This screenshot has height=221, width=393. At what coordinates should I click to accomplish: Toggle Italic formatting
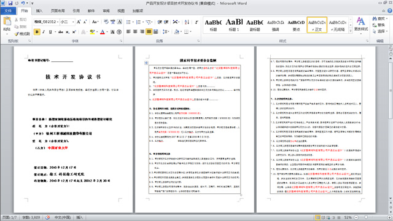pyautogui.click(x=44, y=32)
